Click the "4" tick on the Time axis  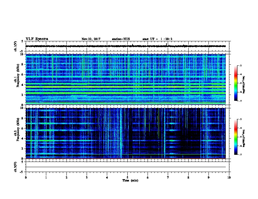point(107,178)
